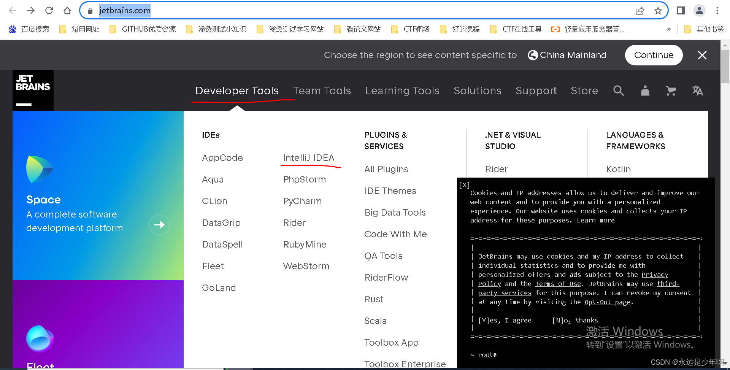Open the 看论文网站 bookmark folder
Image resolution: width=730 pixels, height=370 pixels.
point(357,29)
